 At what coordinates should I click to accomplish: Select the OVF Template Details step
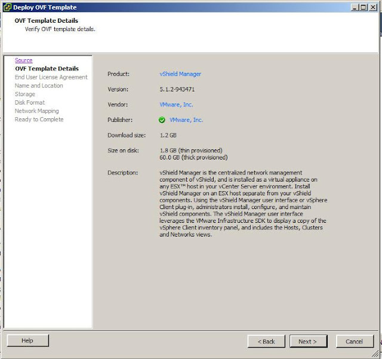pos(47,69)
